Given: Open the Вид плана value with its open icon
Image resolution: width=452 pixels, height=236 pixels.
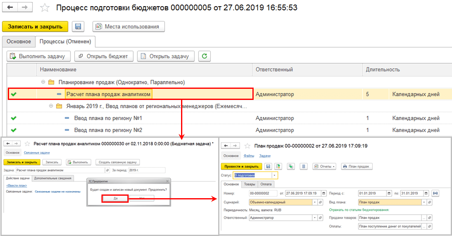Looking at the screenshot, I should [429, 202].
